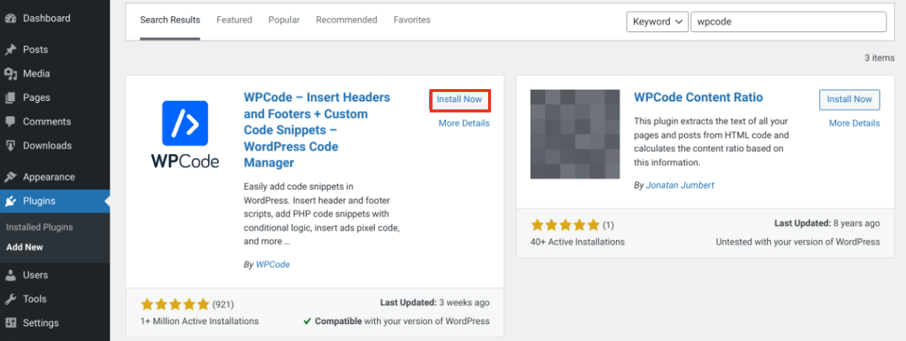Switch to the Featured tab
Screen dimensions: 906x341
click(235, 20)
